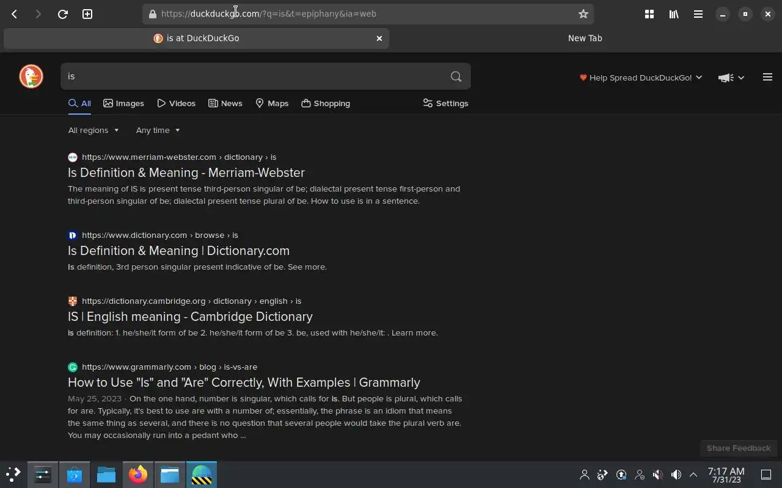Open Merriam-Webster Is Definition result
This screenshot has width=782, height=488.
click(186, 173)
